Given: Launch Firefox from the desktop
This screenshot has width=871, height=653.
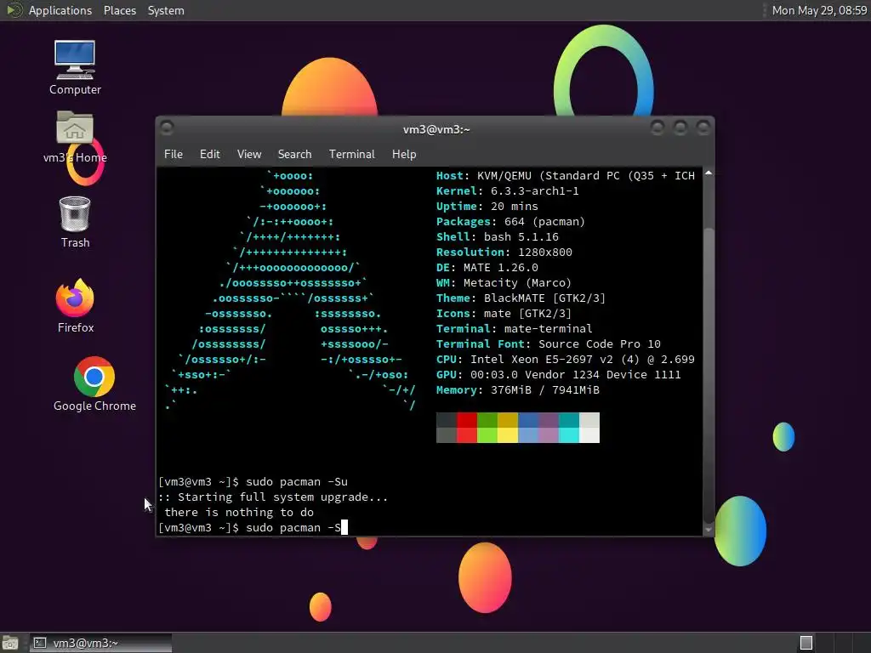Looking at the screenshot, I should [75, 305].
